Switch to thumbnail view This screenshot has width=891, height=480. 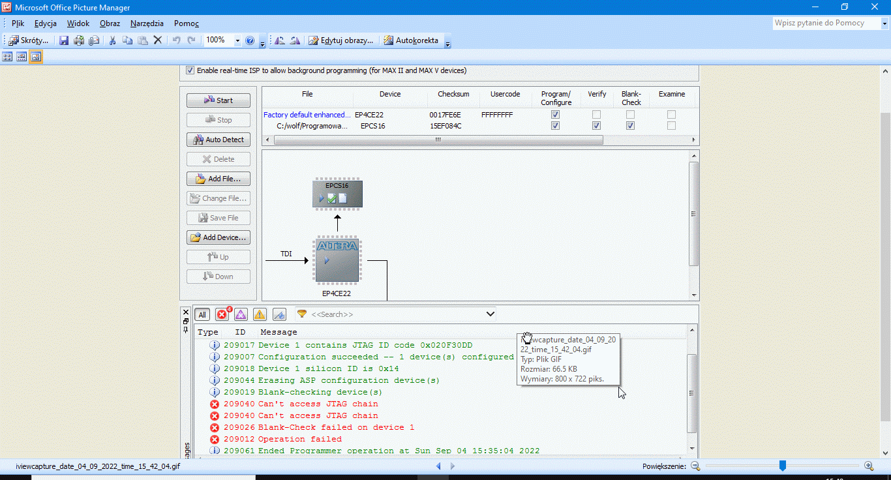[7, 57]
